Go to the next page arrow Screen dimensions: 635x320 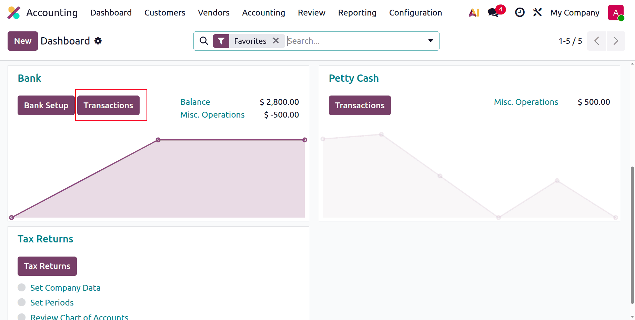pos(616,41)
